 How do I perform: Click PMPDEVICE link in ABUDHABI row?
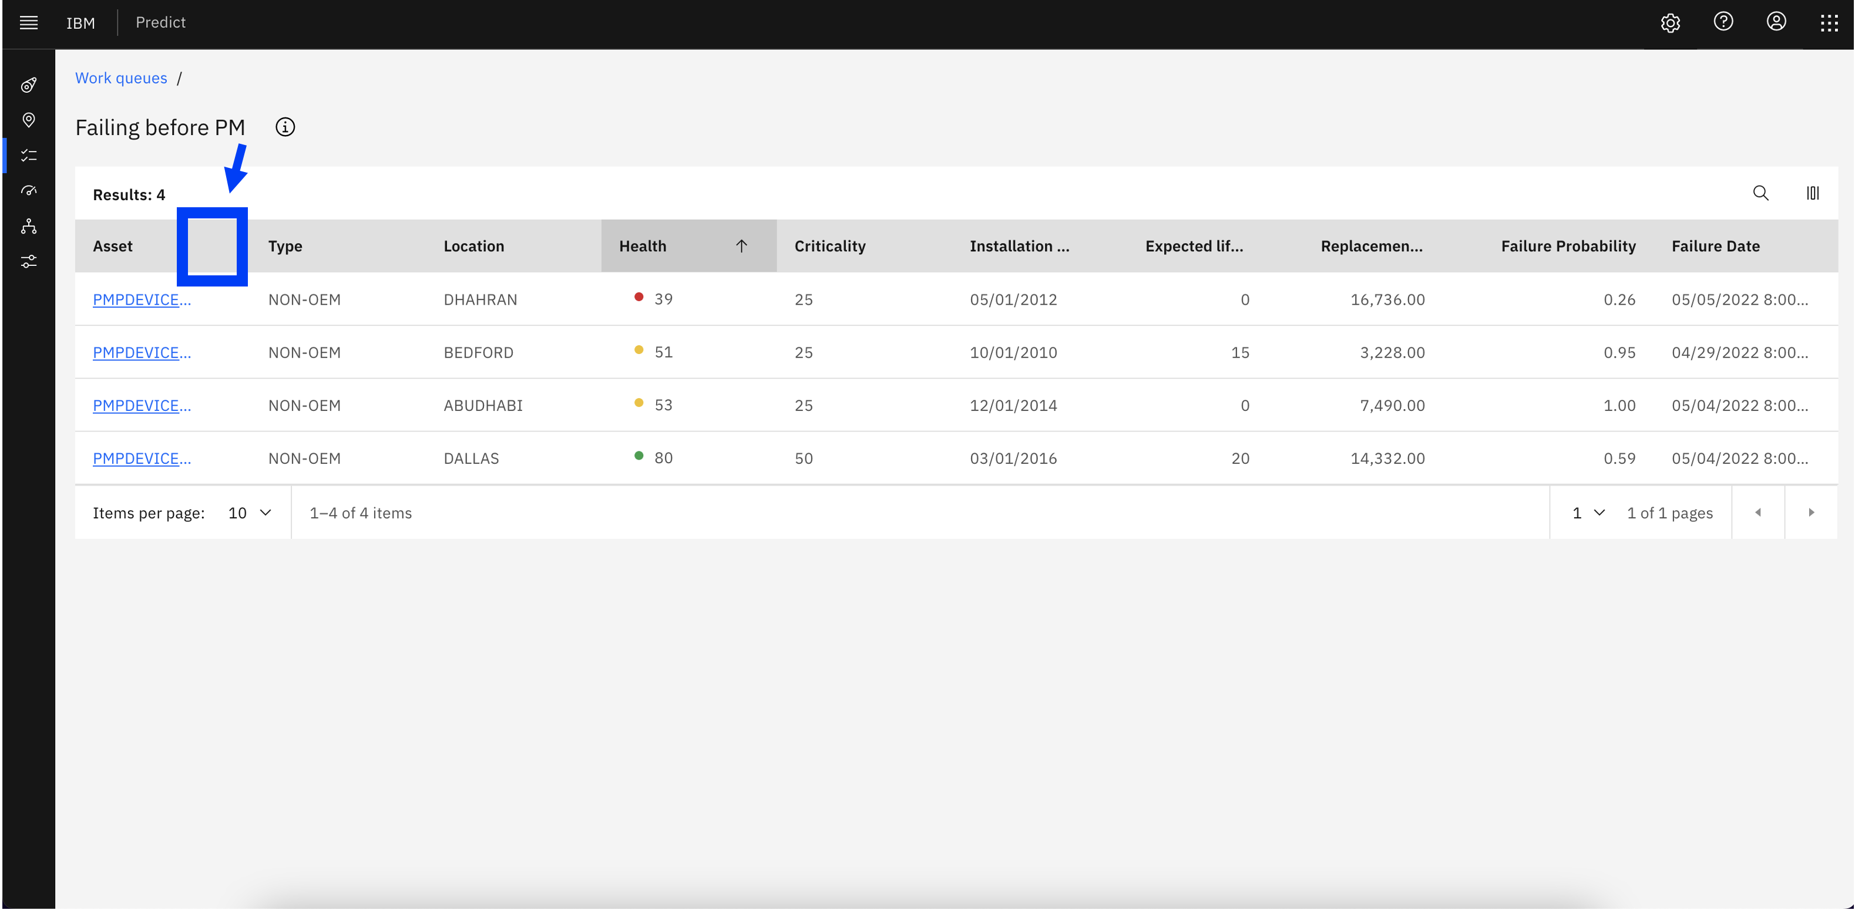point(142,404)
